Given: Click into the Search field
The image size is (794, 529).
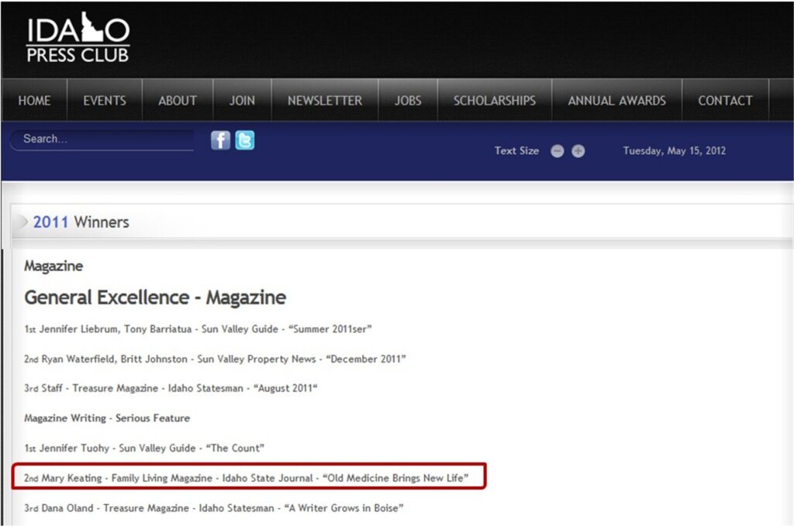Looking at the screenshot, I should (x=101, y=139).
